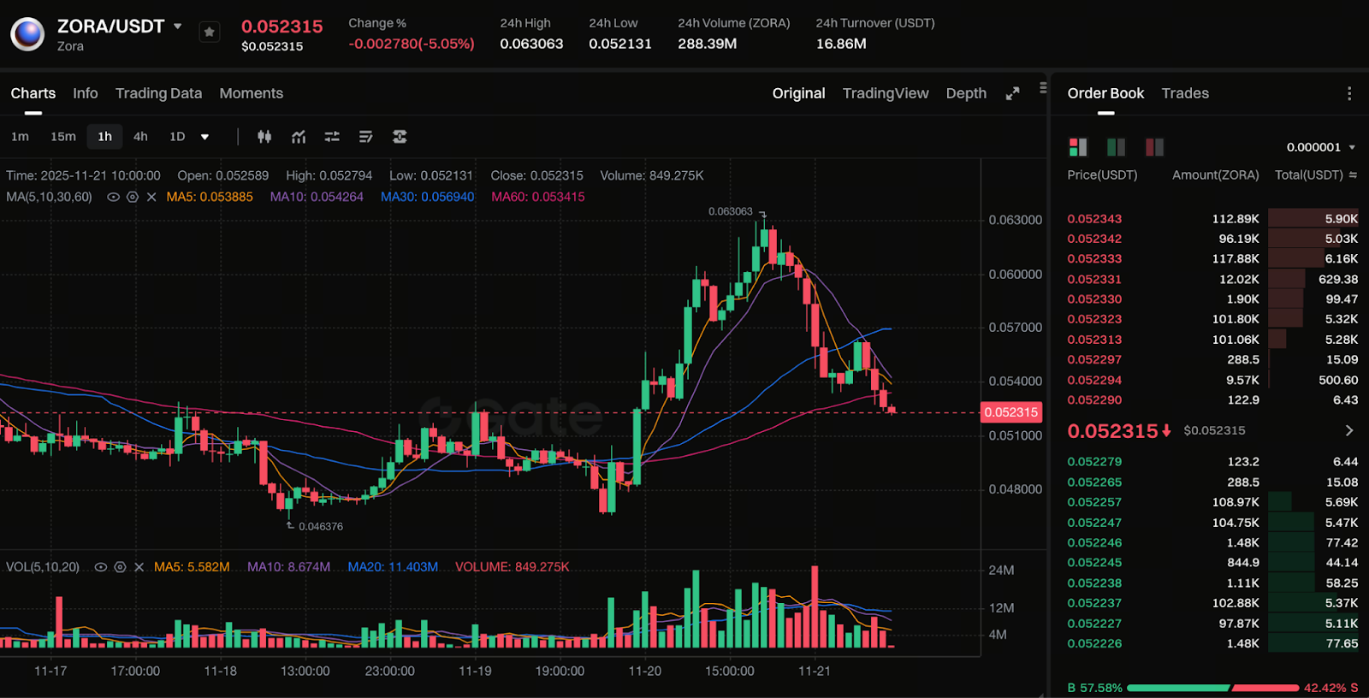Open the chart indicators icon
Screen dimensions: 1369x698
point(299,137)
